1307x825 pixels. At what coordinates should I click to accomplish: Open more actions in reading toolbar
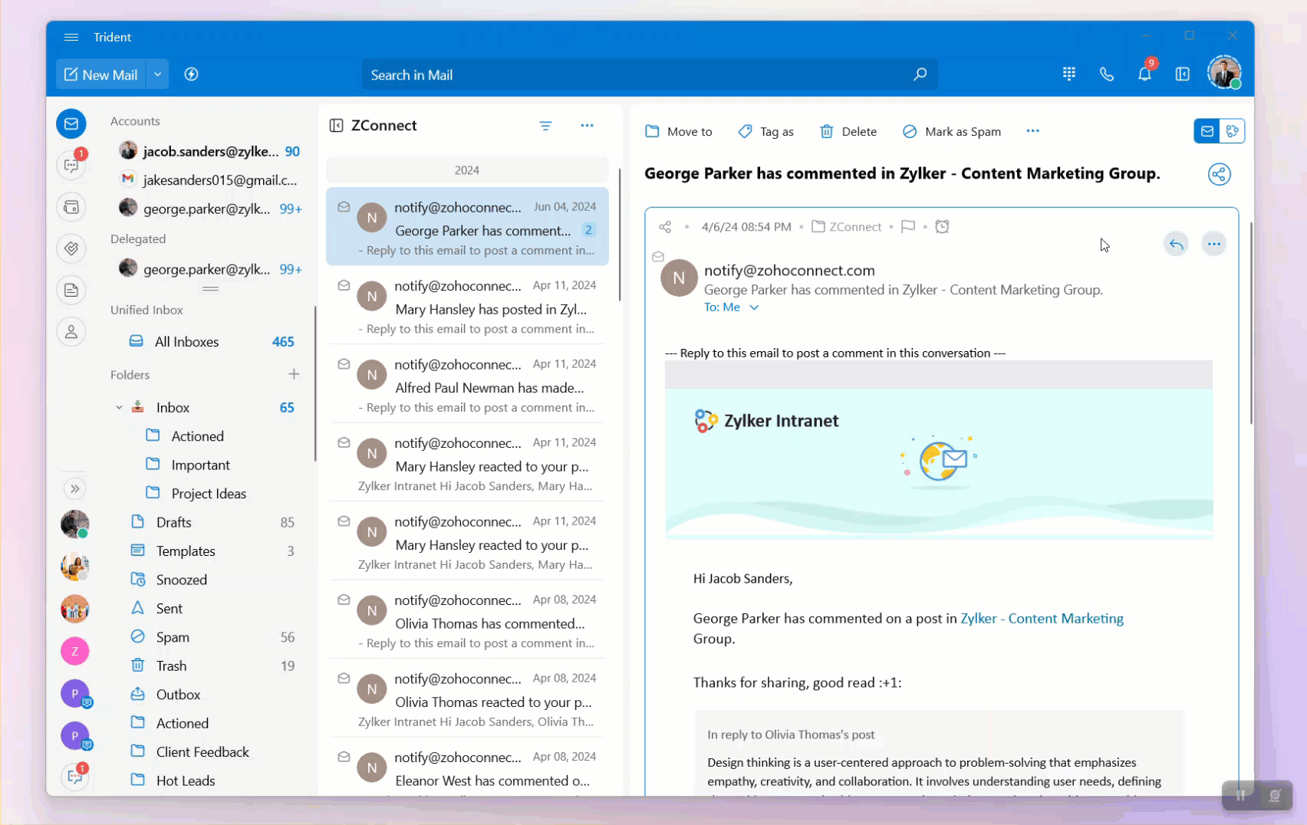coord(1032,131)
